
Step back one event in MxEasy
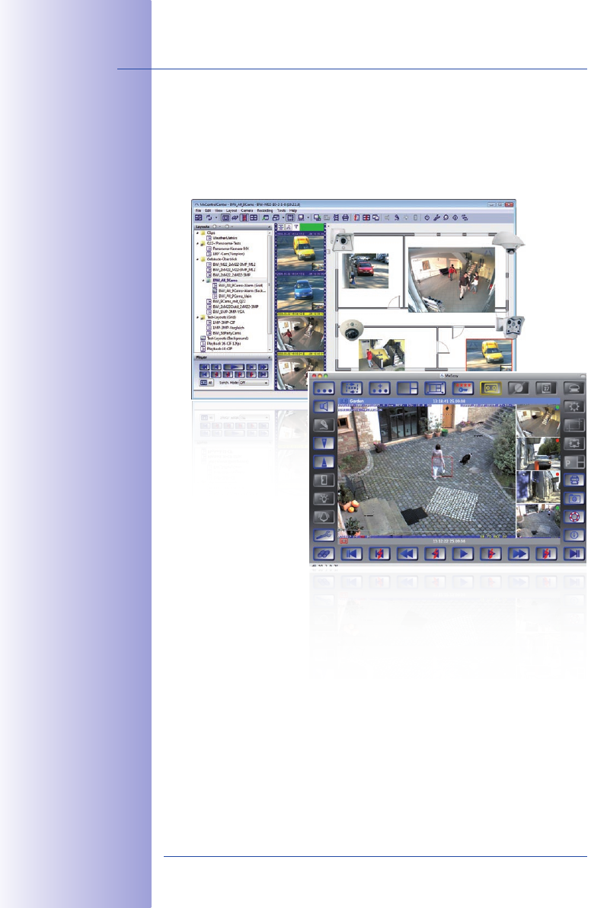tap(436, 554)
